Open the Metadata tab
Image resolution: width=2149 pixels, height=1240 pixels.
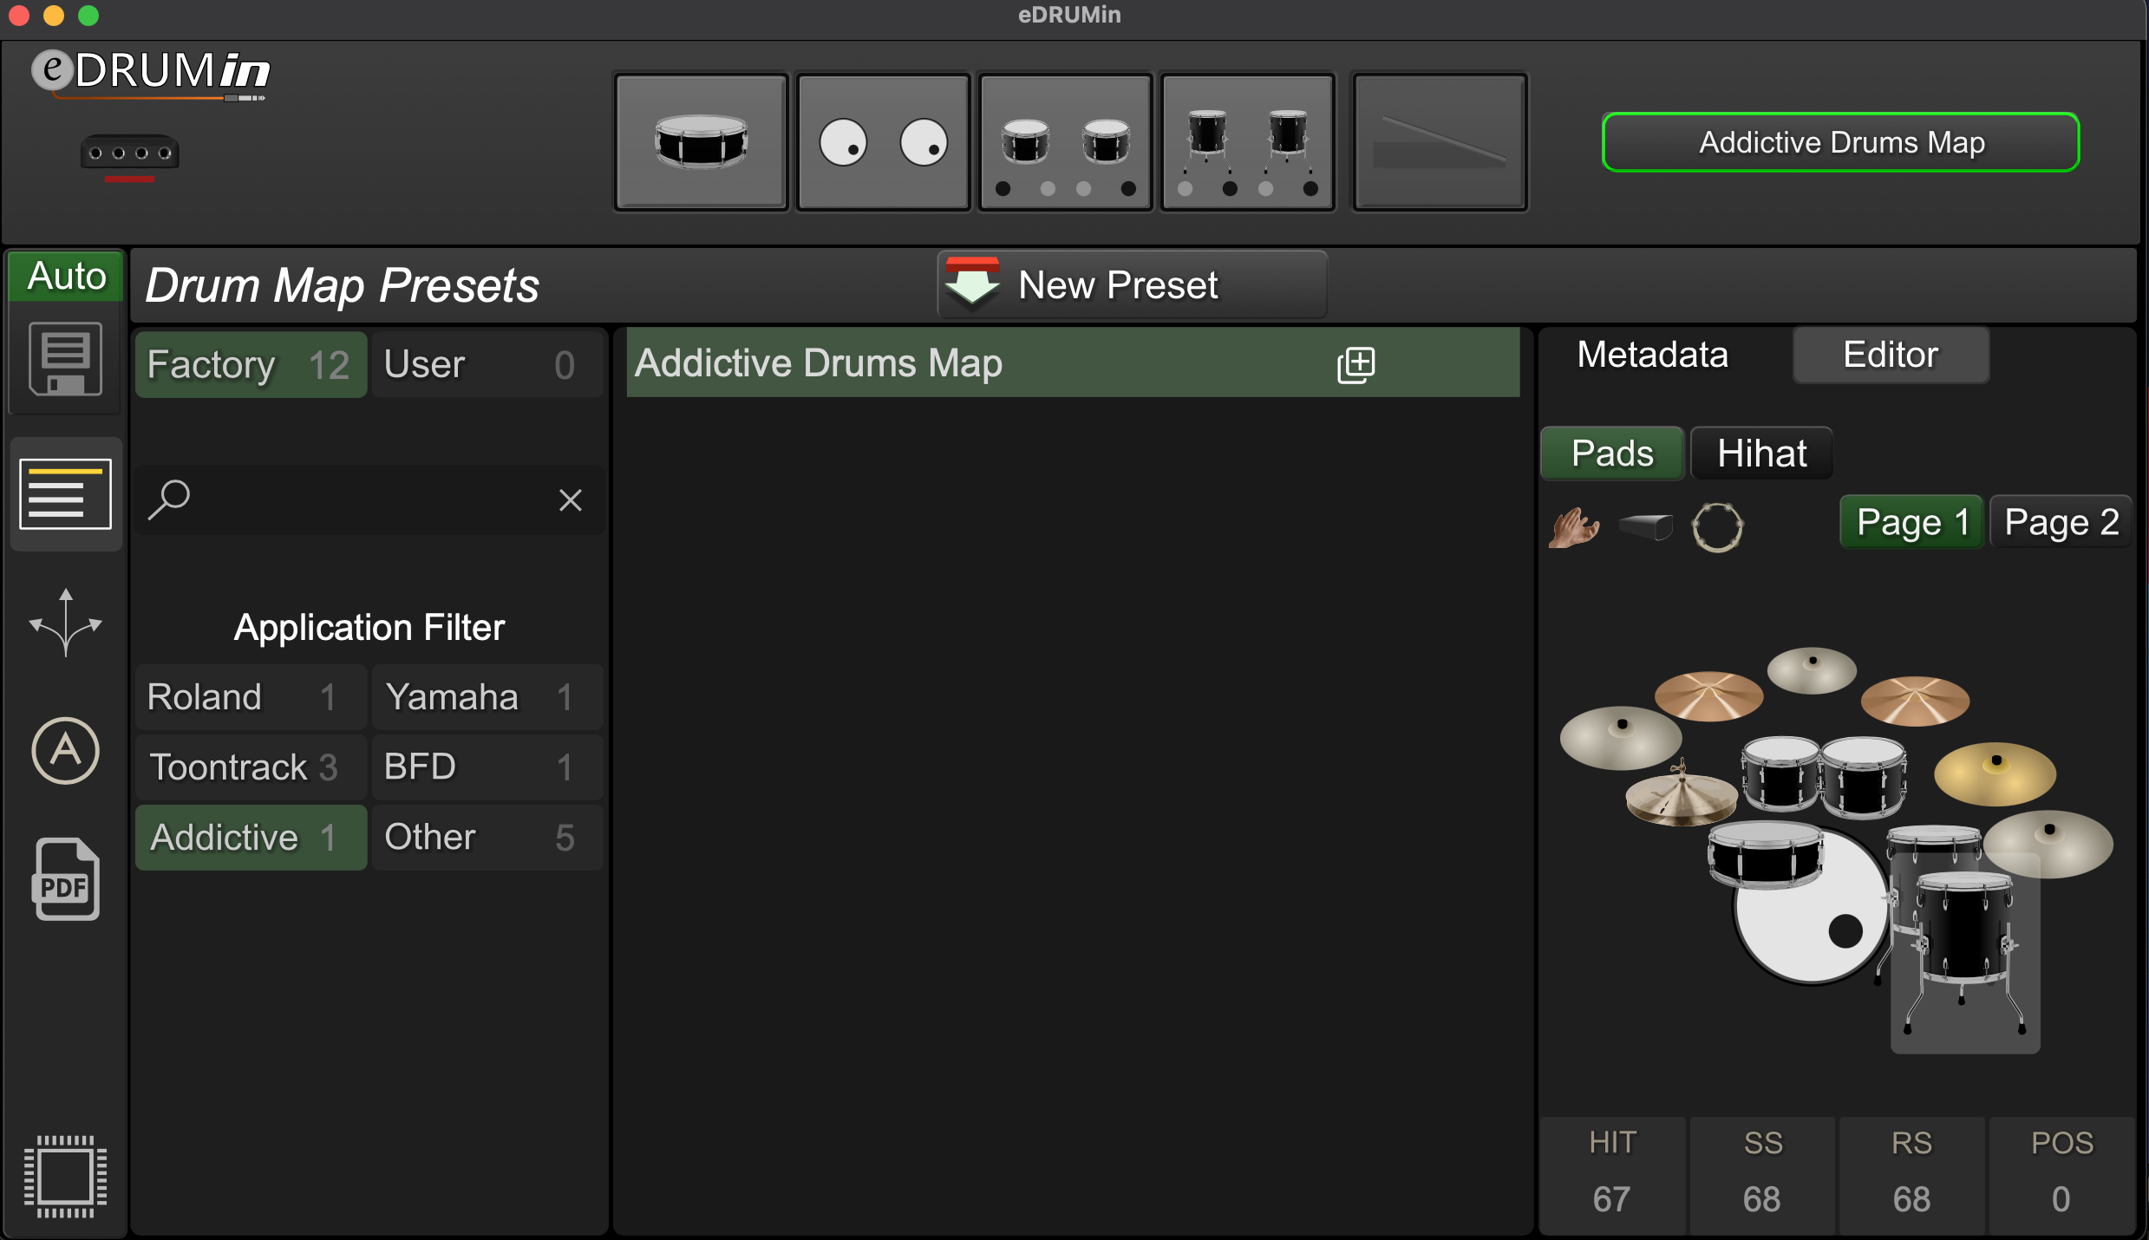click(x=1652, y=355)
